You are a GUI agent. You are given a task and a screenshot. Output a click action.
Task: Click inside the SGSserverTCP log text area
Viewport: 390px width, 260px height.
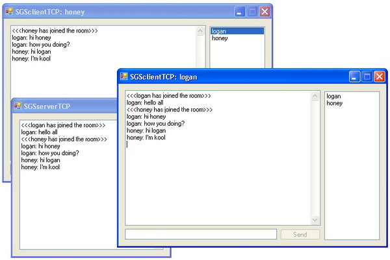(65, 207)
